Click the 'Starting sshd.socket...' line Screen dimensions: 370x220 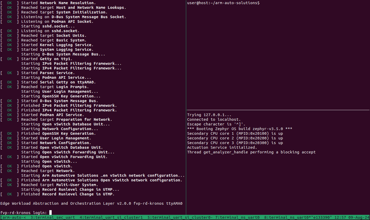click(x=48, y=26)
